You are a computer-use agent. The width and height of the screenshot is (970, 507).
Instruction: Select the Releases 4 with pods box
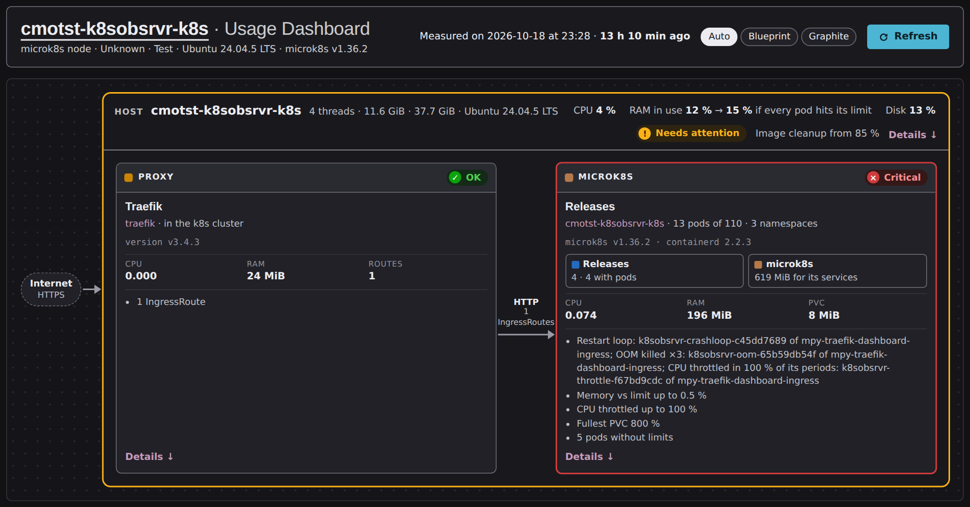tap(654, 271)
